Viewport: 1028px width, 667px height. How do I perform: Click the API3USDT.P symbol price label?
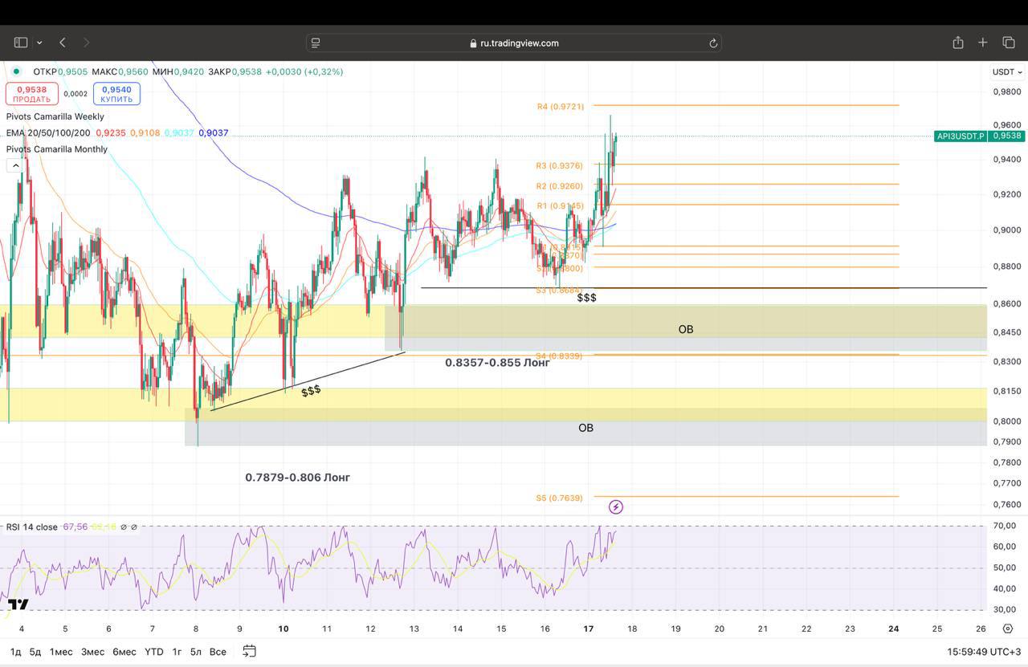click(961, 136)
